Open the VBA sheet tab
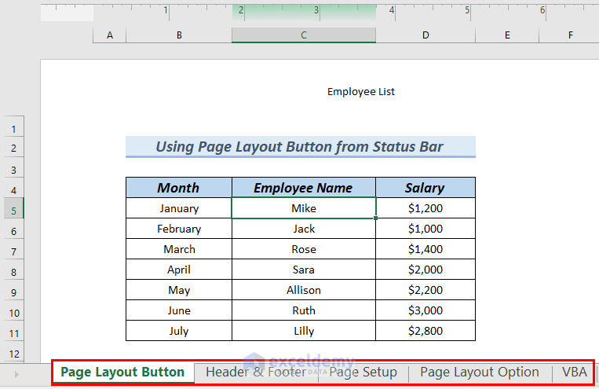599x389 pixels. pyautogui.click(x=574, y=372)
